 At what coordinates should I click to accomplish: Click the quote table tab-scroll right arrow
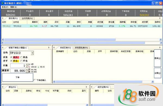point(160,18)
